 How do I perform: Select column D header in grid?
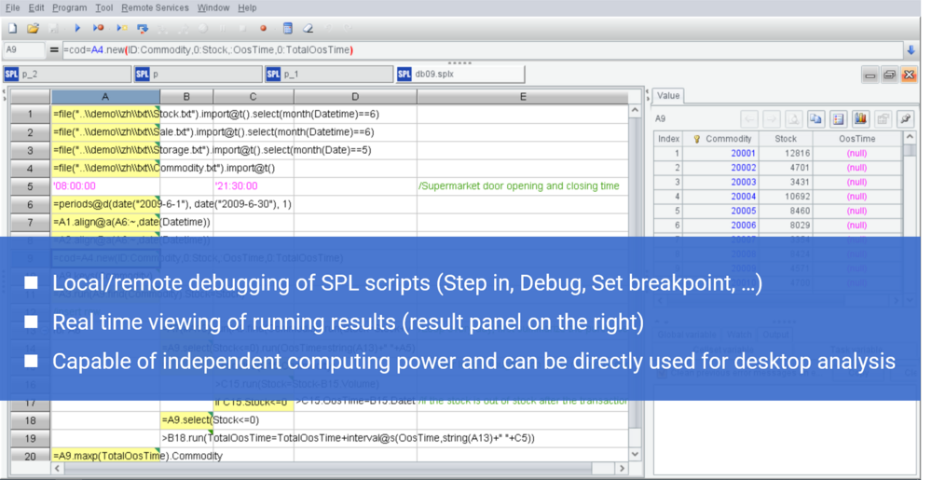(x=355, y=97)
